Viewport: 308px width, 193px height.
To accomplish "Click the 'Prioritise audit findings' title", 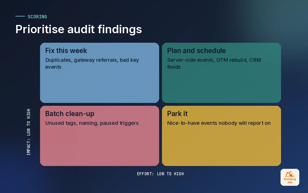I will tap(79, 29).
